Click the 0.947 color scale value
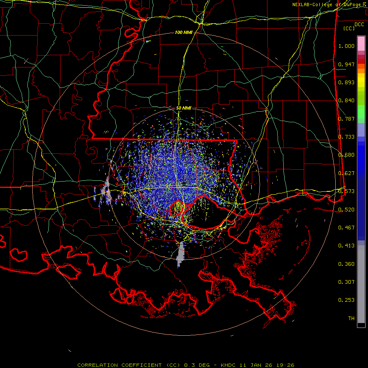The width and height of the screenshot is (368, 368). pos(346,64)
